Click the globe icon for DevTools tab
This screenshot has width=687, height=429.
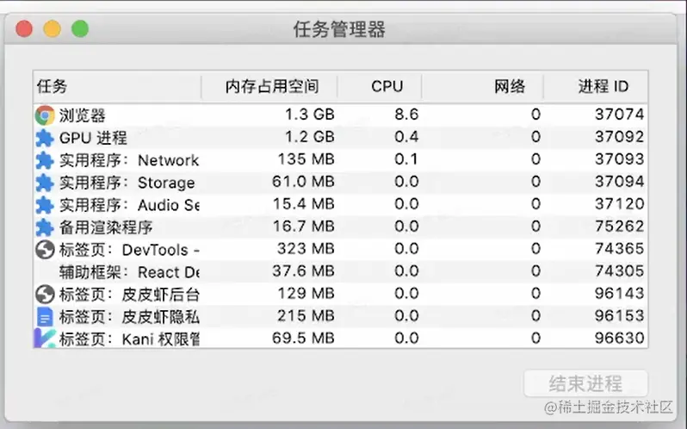(45, 250)
